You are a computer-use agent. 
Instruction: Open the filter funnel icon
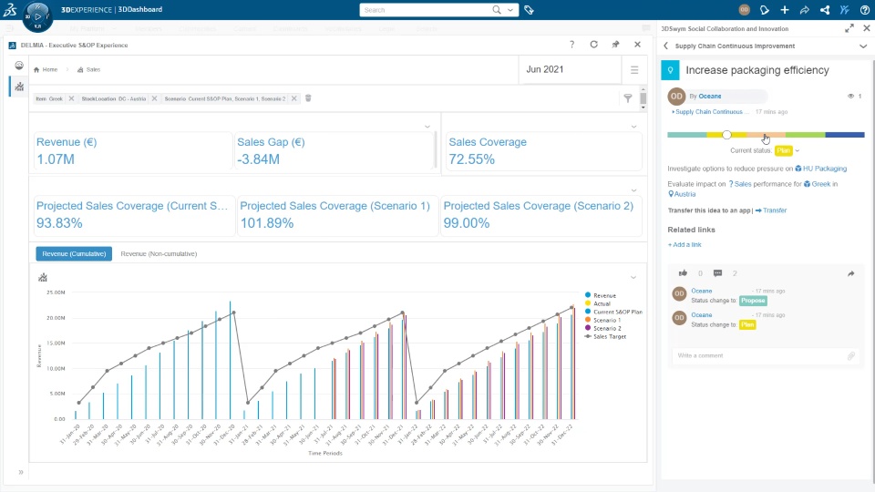[x=628, y=98]
